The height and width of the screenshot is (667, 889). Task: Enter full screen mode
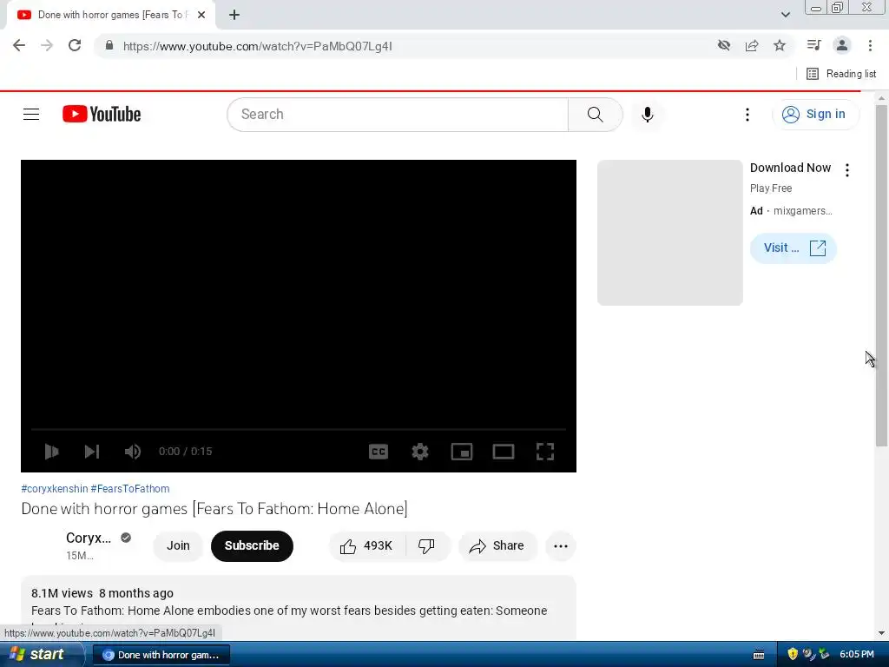545,452
